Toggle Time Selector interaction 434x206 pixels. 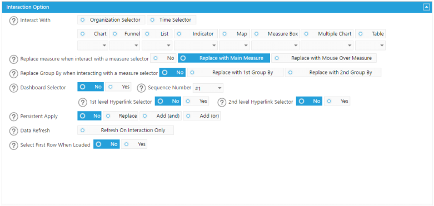(171, 20)
